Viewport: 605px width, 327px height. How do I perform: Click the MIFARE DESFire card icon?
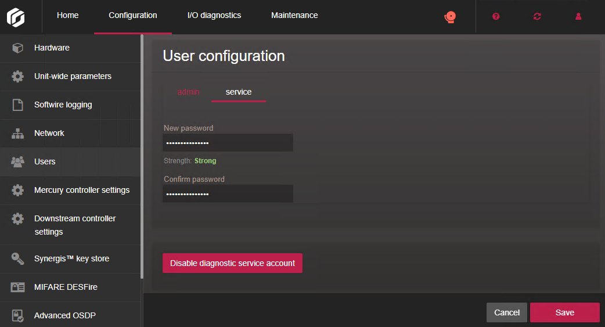17,287
